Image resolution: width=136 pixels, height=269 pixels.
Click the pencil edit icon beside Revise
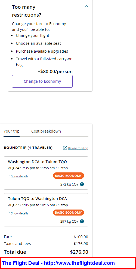point(65,148)
